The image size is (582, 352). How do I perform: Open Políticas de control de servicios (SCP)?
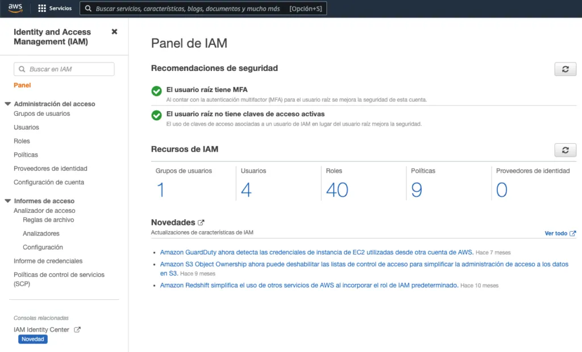(x=59, y=279)
